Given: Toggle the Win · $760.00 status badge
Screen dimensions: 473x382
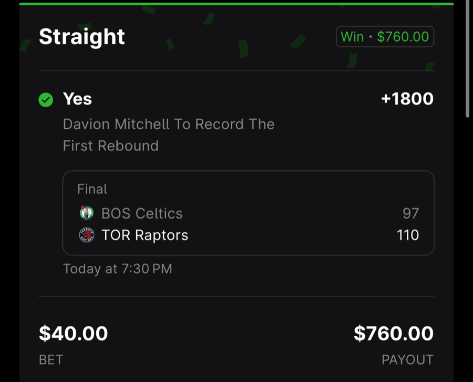Looking at the screenshot, I should (x=385, y=37).
